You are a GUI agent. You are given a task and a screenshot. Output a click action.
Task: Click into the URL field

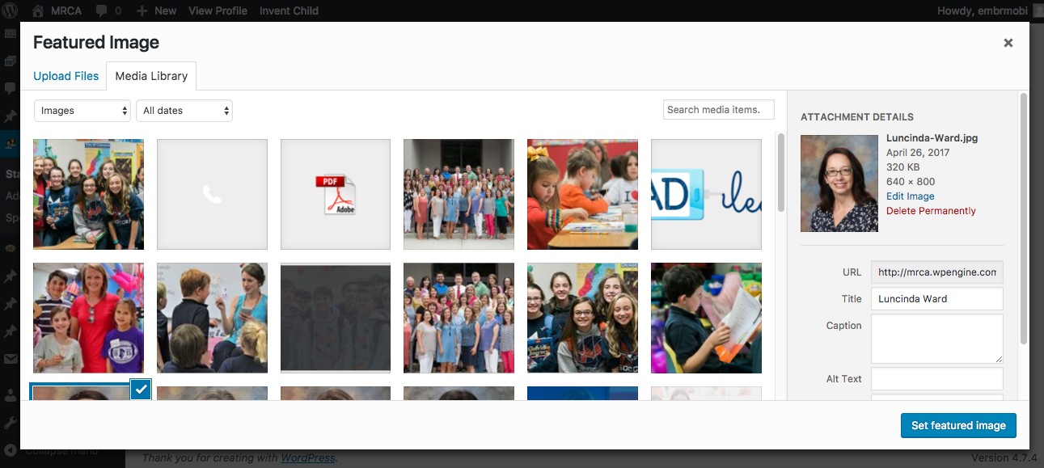pos(937,272)
